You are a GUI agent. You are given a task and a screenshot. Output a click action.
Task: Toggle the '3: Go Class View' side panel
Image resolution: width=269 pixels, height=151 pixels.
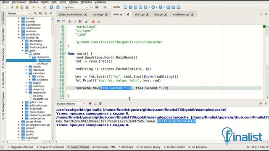coord(3,58)
